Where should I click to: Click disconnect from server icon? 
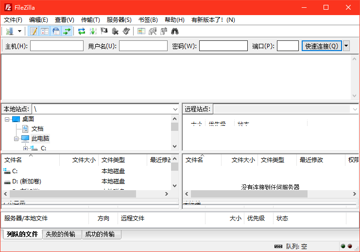(x=115, y=31)
